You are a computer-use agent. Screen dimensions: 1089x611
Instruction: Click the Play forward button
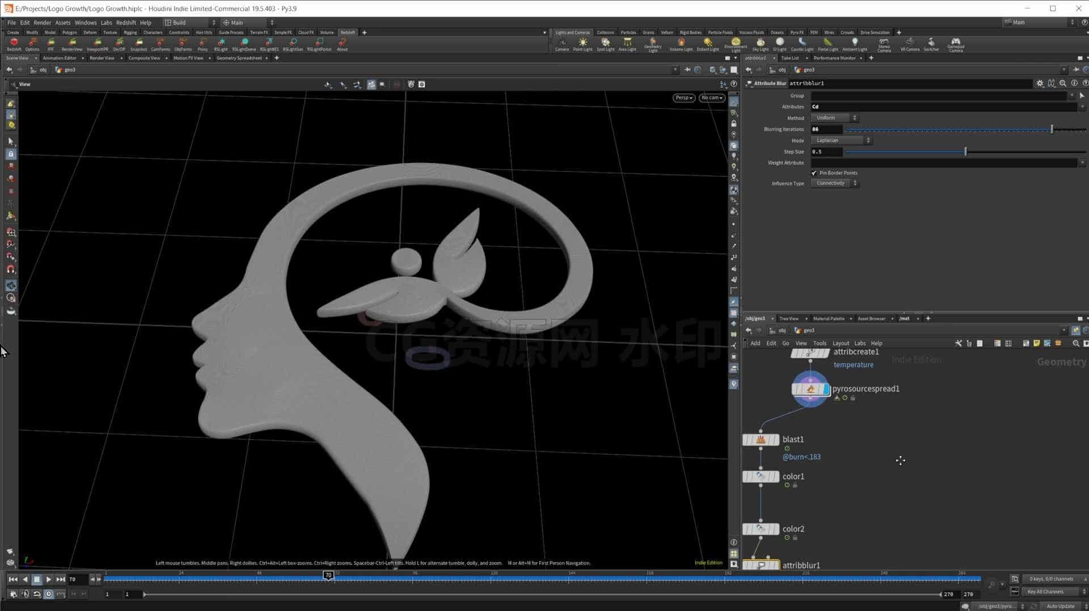tap(48, 579)
